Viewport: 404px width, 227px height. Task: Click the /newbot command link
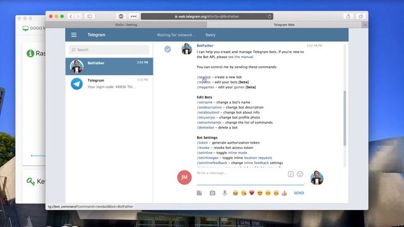pyautogui.click(x=203, y=77)
